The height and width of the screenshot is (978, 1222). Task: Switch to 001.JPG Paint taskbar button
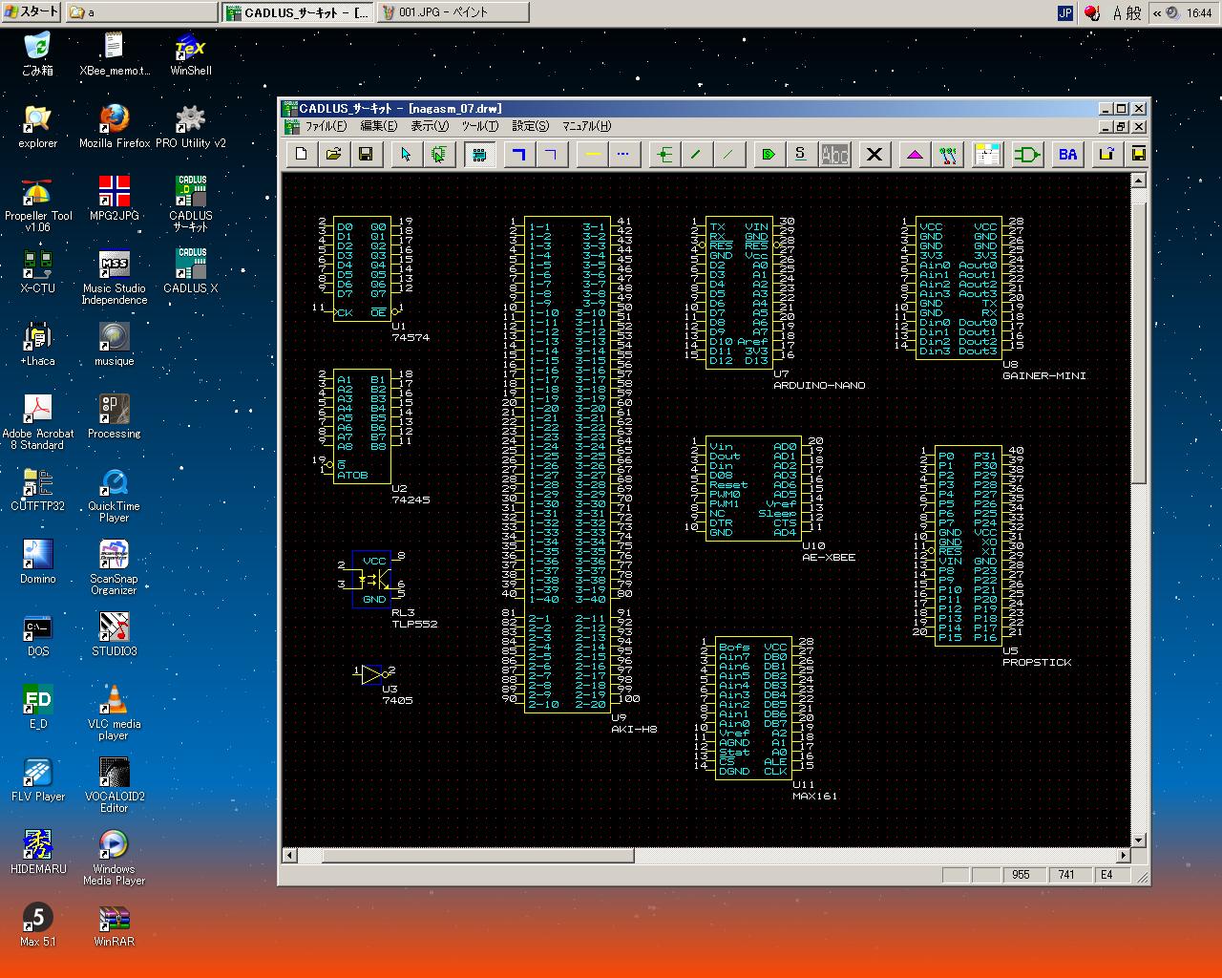tap(453, 11)
